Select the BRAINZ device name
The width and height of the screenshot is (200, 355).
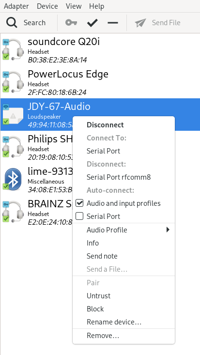50,203
